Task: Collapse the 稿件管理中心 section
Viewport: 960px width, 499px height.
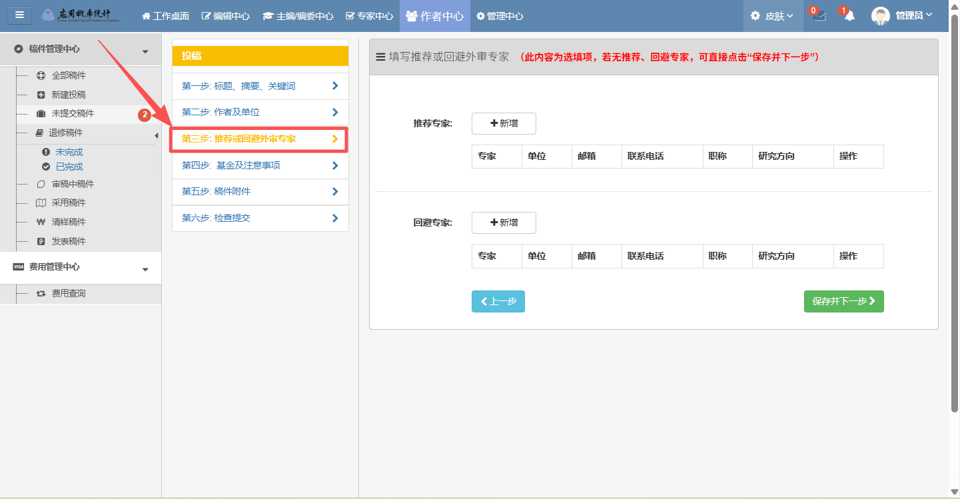Action: [x=145, y=51]
